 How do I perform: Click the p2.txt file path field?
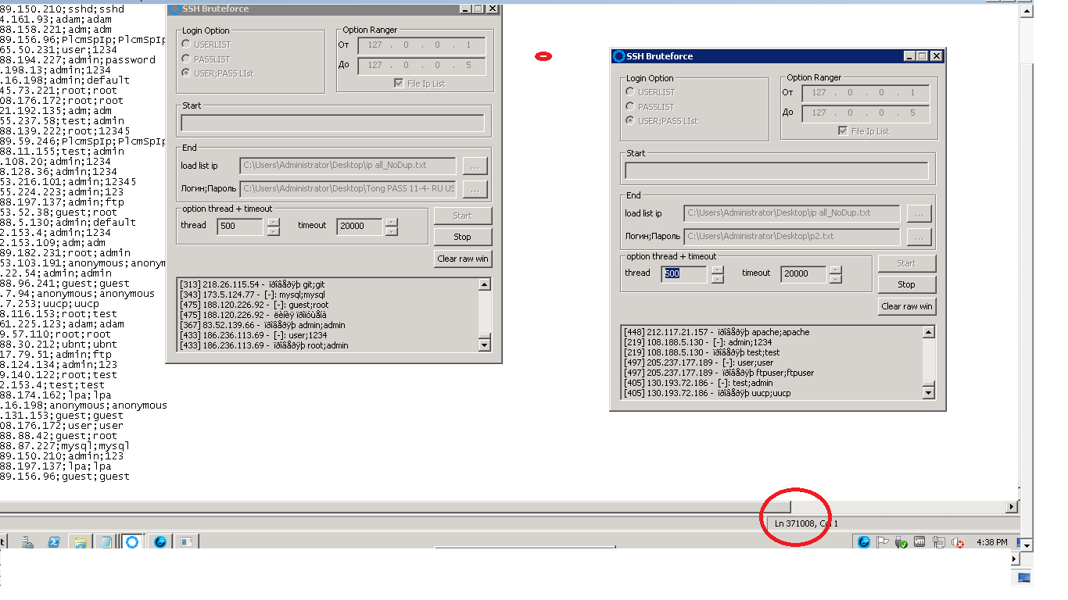pyautogui.click(x=792, y=236)
